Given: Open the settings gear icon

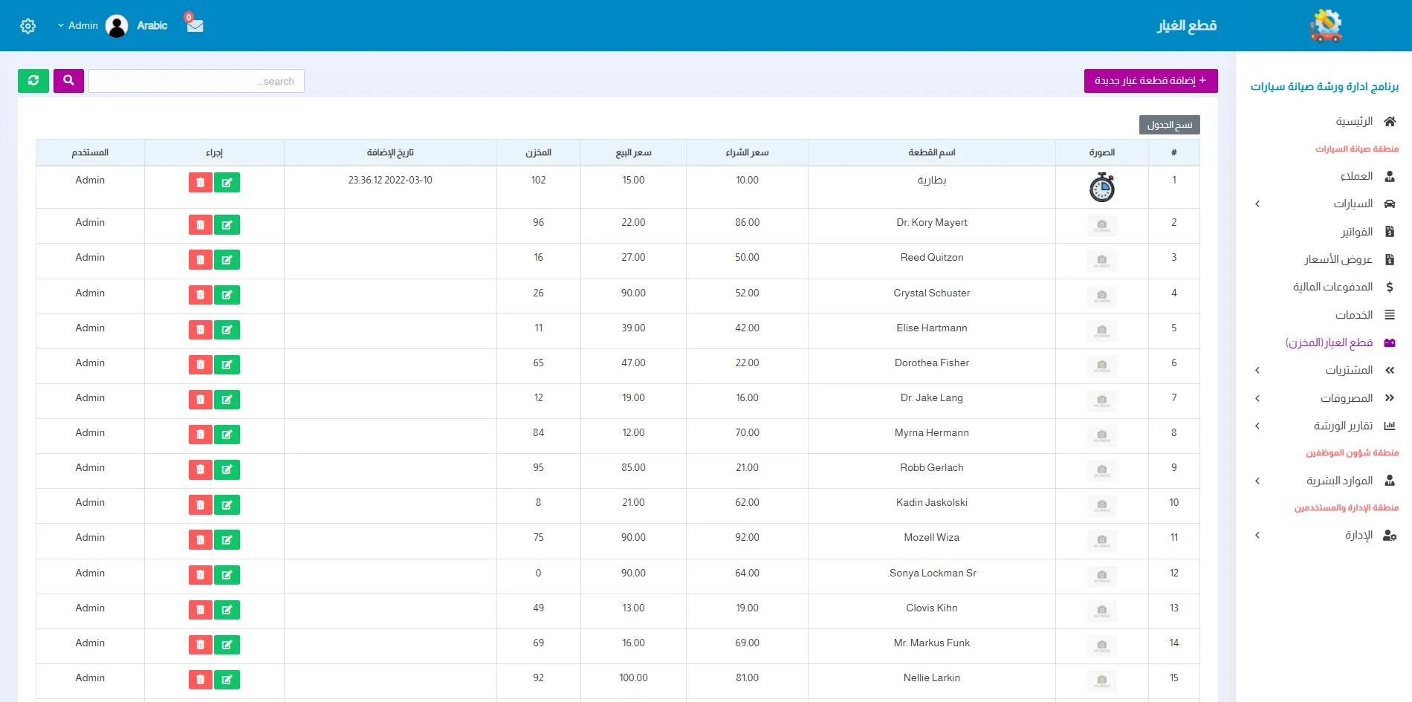Looking at the screenshot, I should (x=28, y=26).
